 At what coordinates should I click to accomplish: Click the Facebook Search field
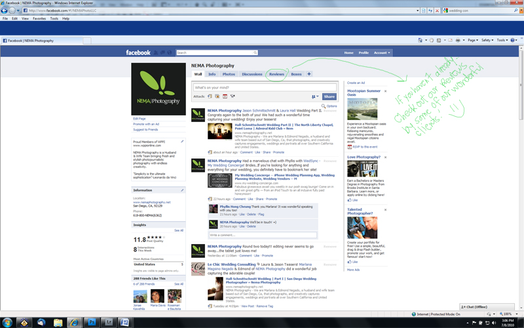215,52
